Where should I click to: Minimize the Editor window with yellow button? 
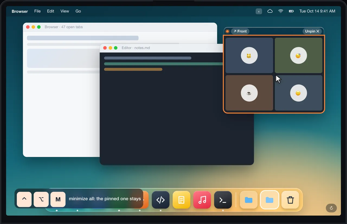point(110,48)
